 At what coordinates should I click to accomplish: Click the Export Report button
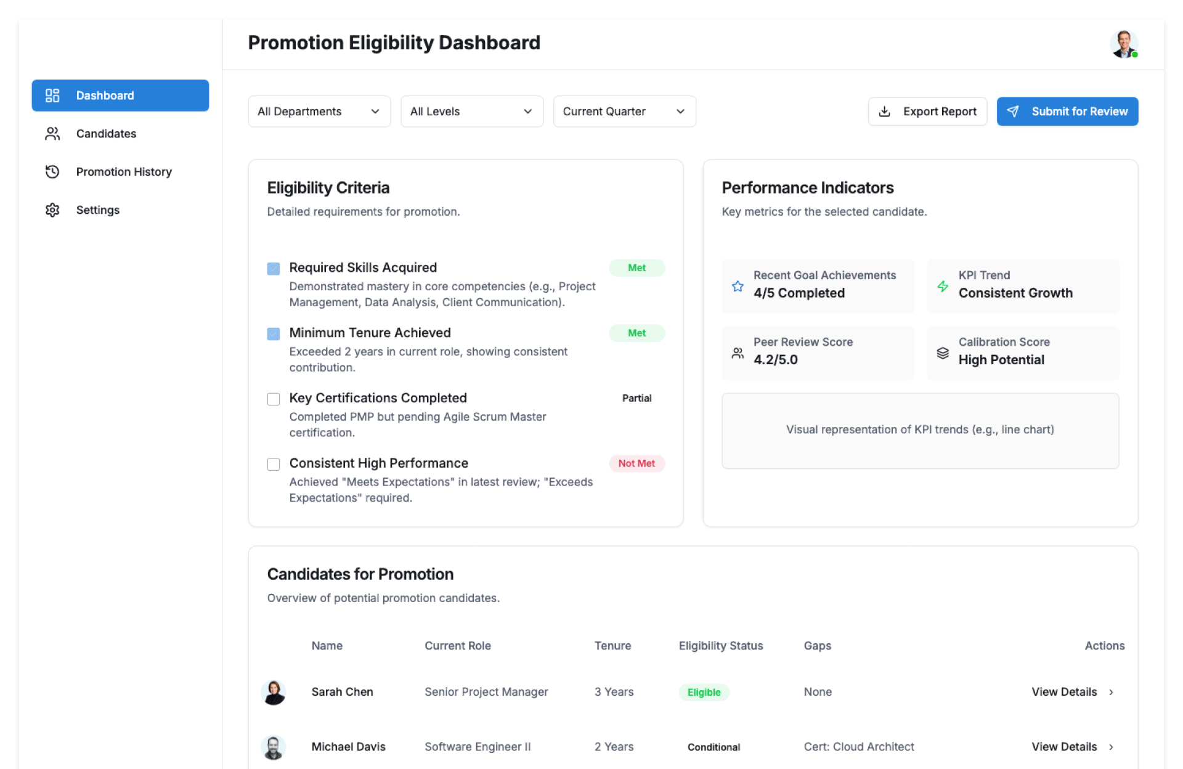coord(927,112)
